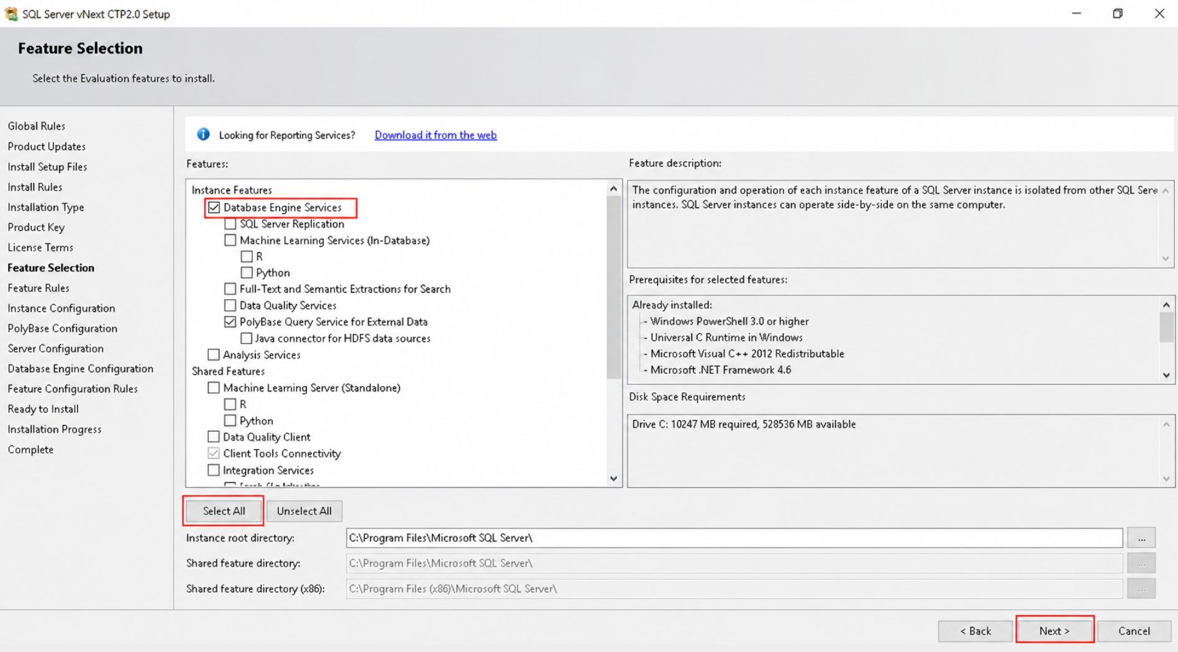Cancel the SQL Server setup

pos(1134,630)
